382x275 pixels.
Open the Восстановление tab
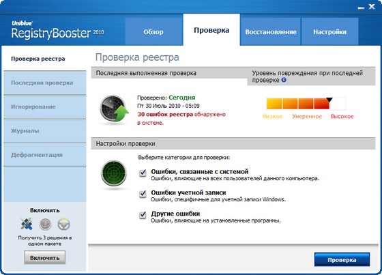tap(271, 31)
